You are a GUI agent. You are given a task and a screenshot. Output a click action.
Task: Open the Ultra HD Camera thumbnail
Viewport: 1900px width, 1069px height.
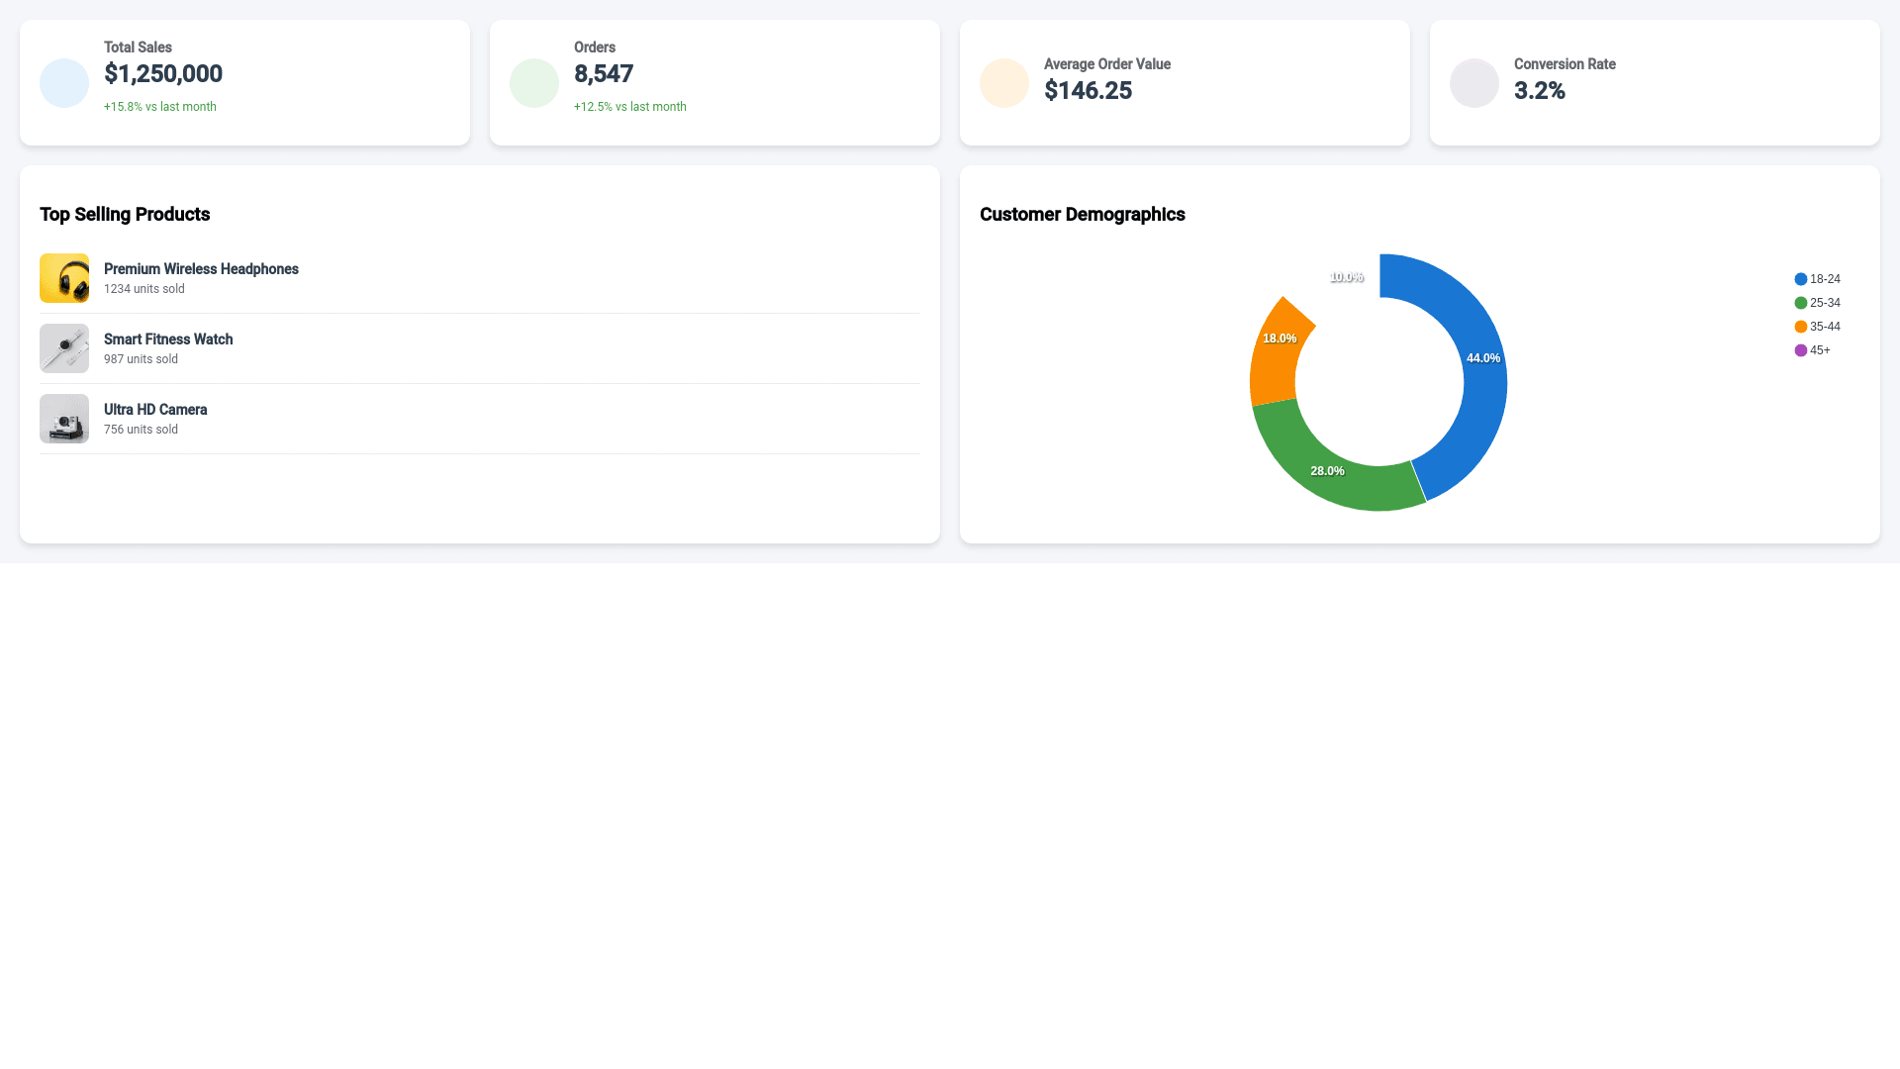64,419
